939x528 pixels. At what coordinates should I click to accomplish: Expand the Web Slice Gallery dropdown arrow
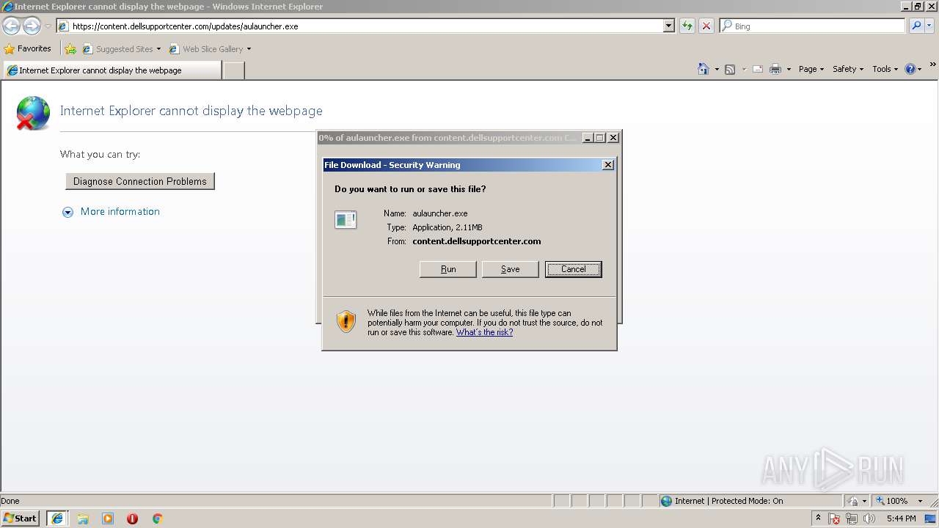249,49
